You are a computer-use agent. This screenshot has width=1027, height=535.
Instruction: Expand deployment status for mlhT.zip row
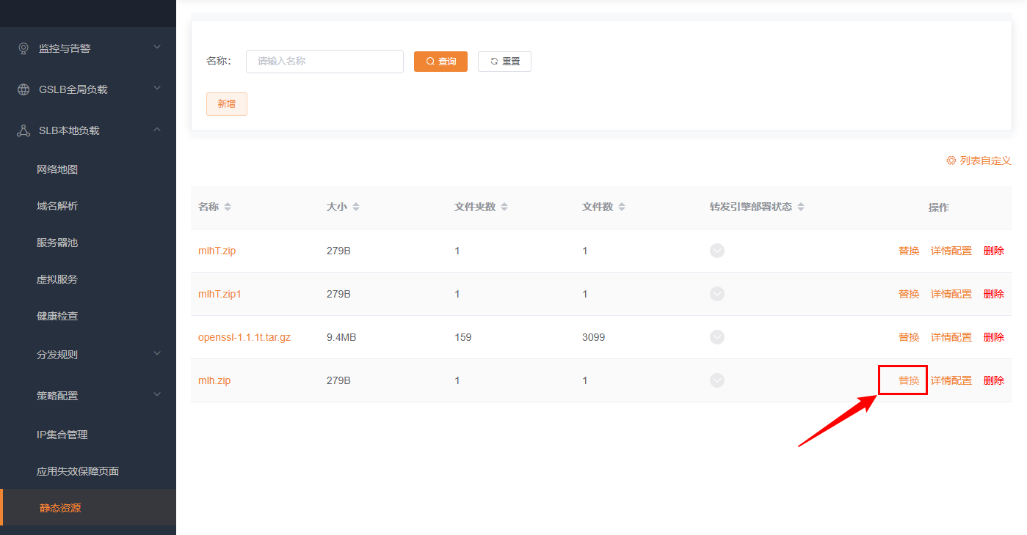point(717,251)
